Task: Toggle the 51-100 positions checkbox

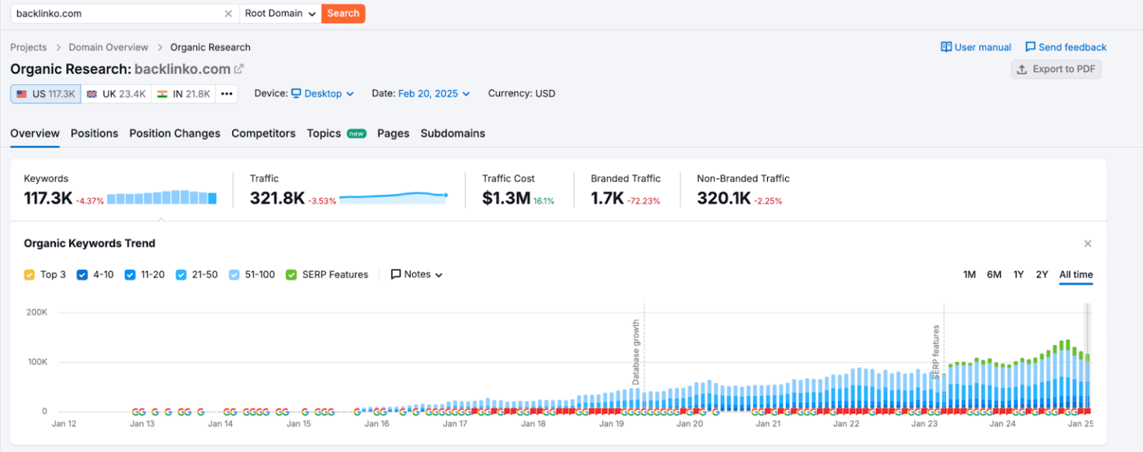Action: tap(234, 274)
